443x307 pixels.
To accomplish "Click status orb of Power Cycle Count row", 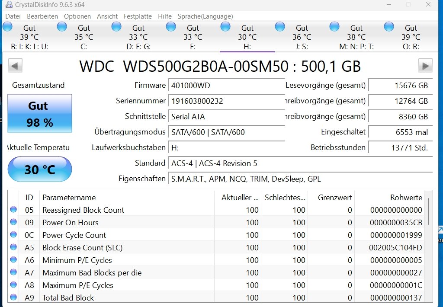I will (x=13, y=234).
